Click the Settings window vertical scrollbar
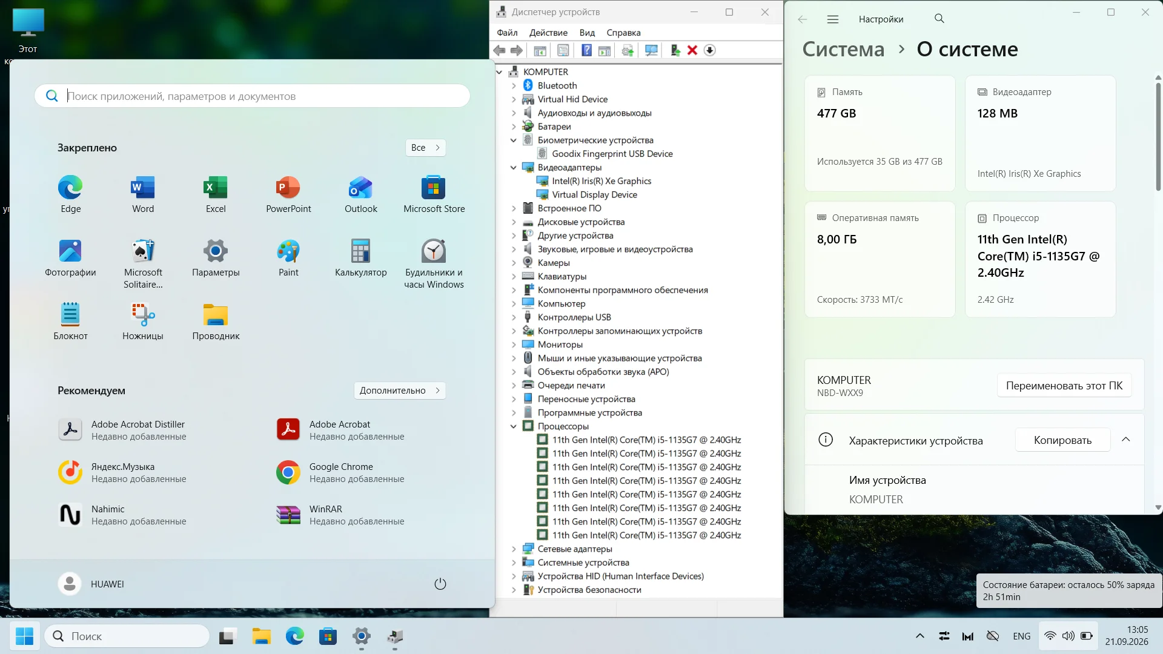 pos(1158,136)
